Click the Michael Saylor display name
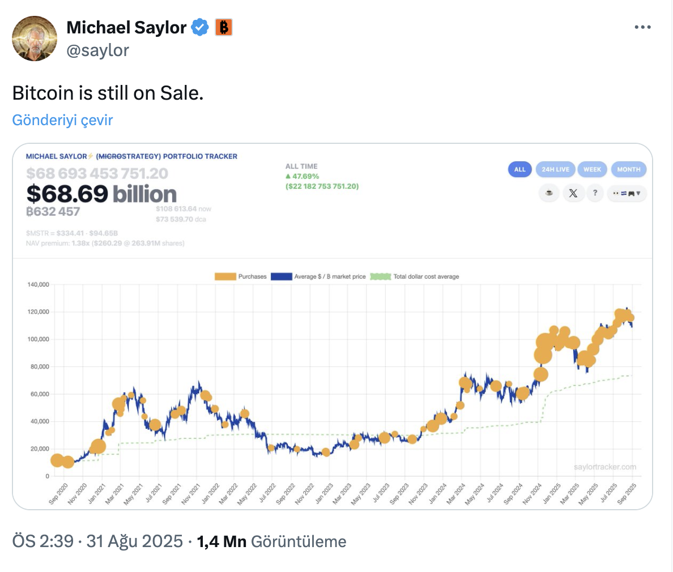The width and height of the screenshot is (673, 572). 126,27
